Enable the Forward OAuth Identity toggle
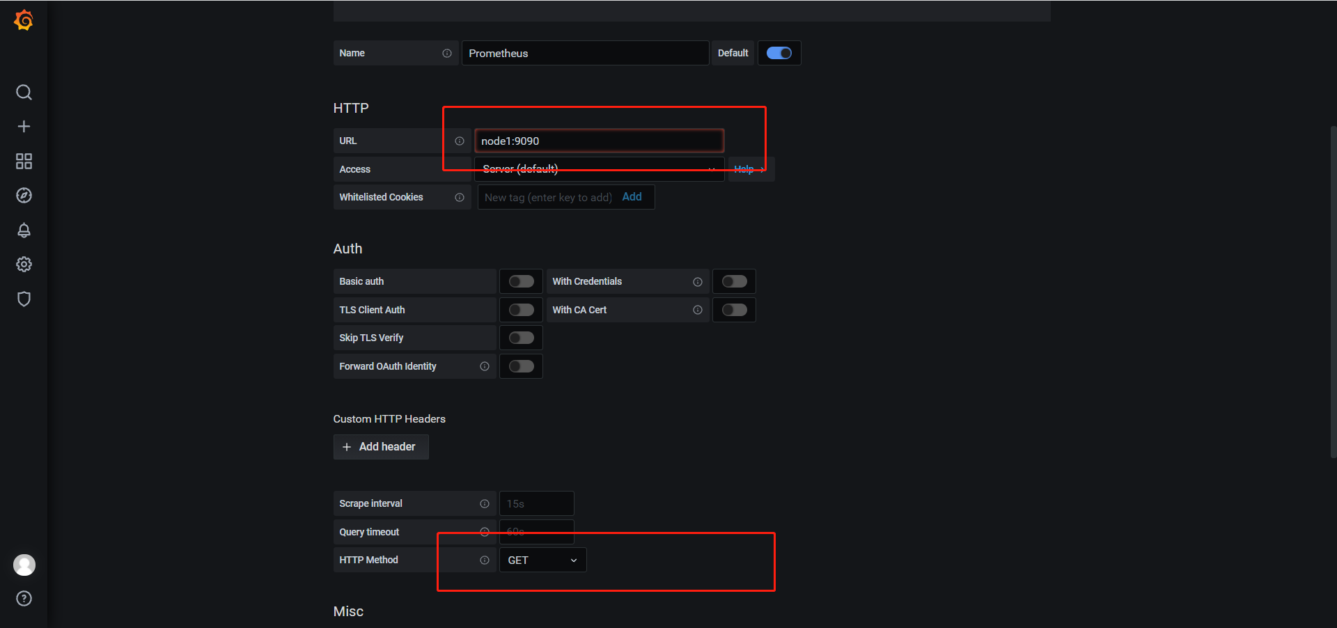1337x628 pixels. click(521, 366)
